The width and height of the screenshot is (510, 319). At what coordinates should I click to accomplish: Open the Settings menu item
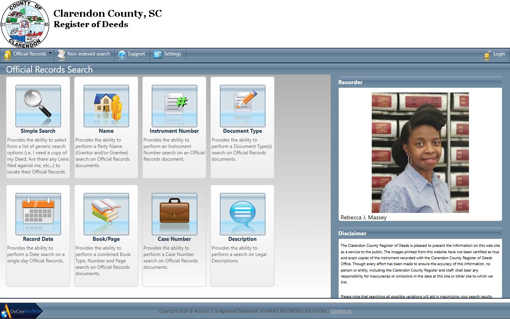click(168, 54)
